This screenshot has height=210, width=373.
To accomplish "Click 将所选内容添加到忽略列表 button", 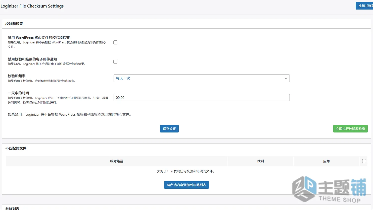I will [x=187, y=185].
